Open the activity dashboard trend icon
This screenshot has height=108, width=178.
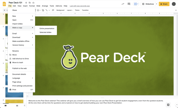coord(123,4)
